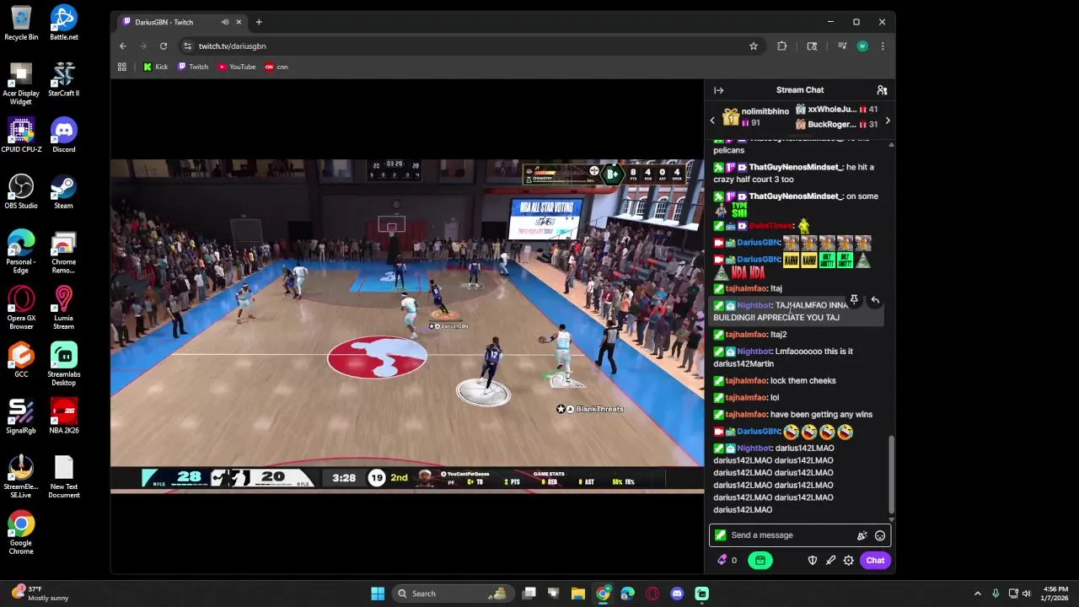Open channel points balance icon
Image resolution: width=1079 pixels, height=607 pixels.
[x=727, y=560]
